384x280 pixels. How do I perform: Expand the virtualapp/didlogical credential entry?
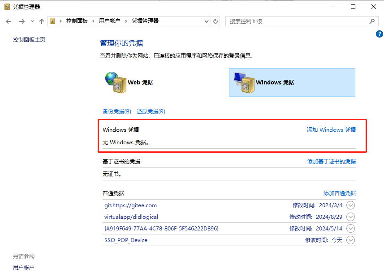click(350, 217)
